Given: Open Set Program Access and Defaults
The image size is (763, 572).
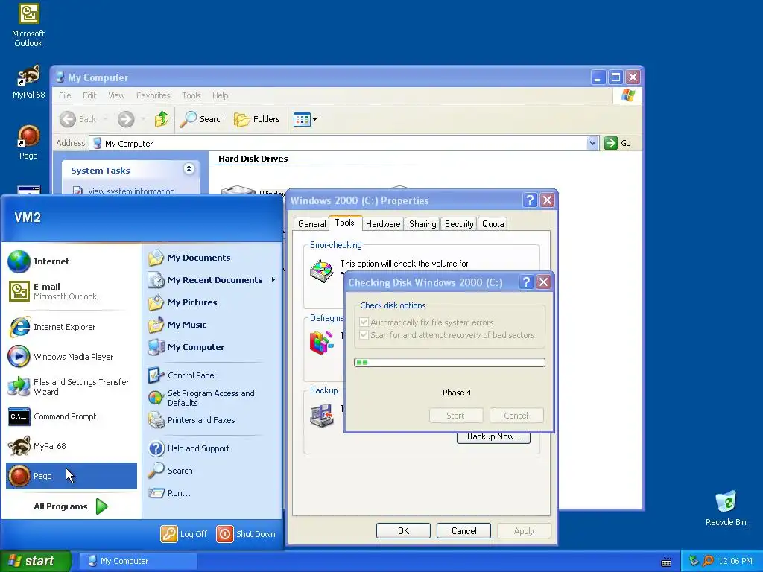Looking at the screenshot, I should pyautogui.click(x=213, y=398).
